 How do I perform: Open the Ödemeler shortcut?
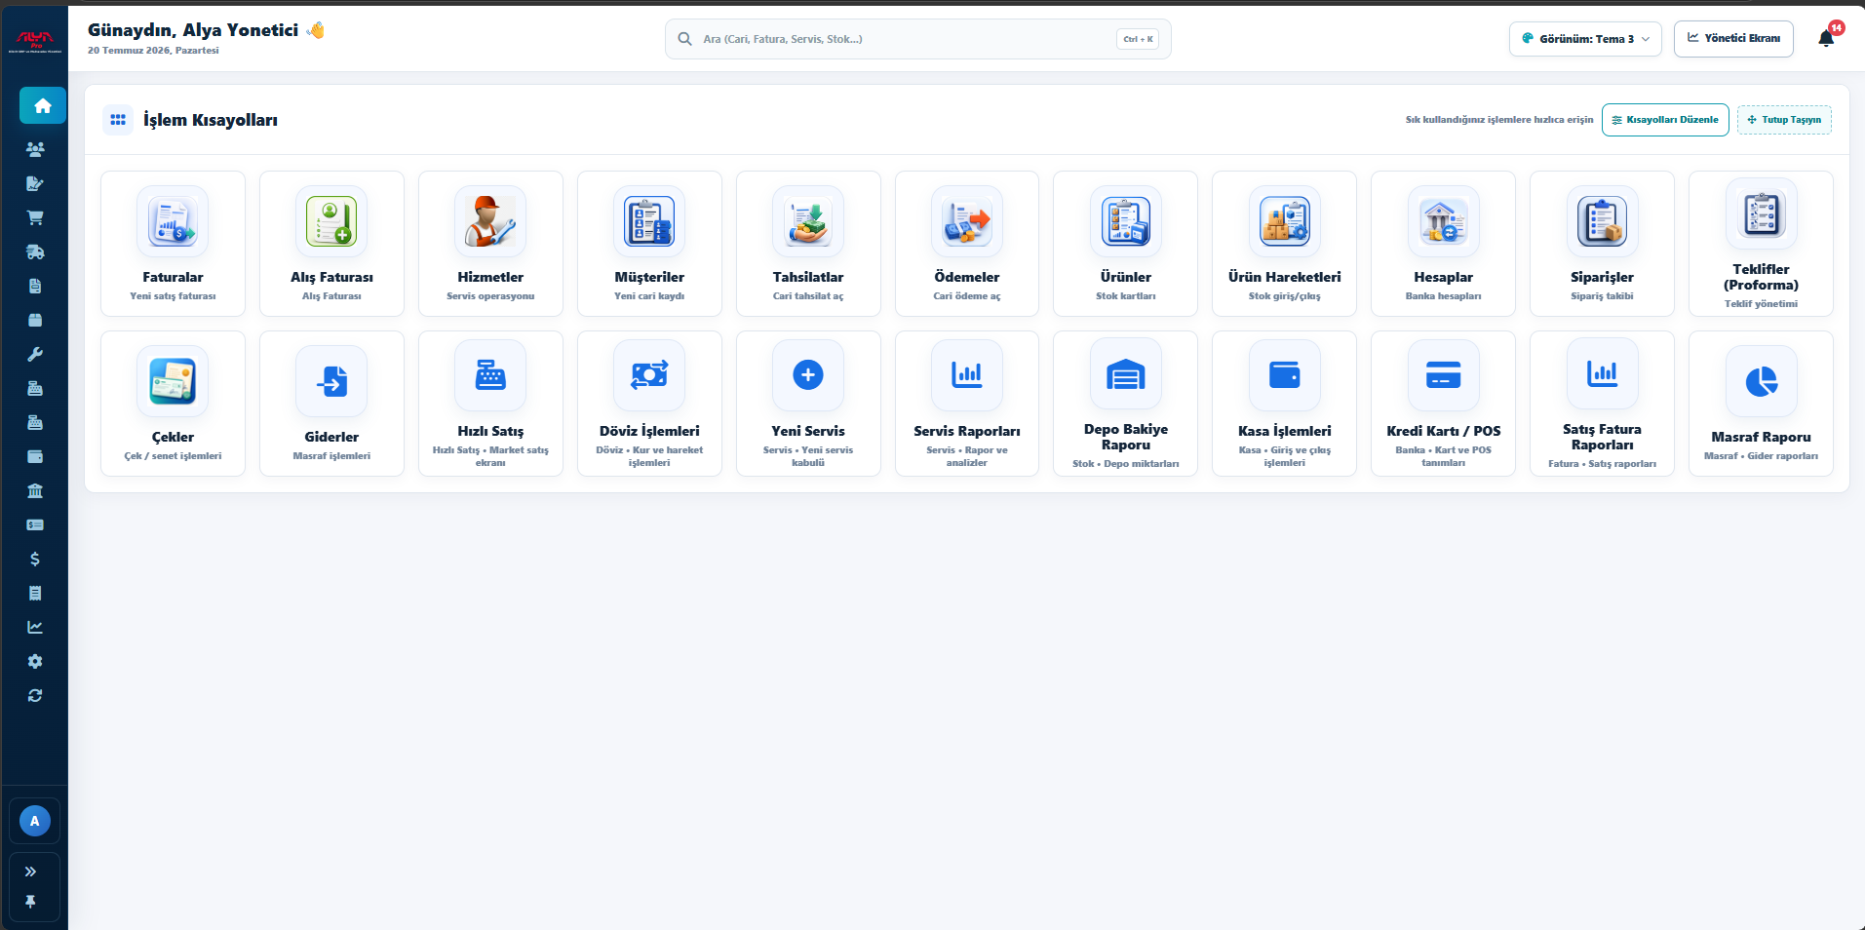pos(967,244)
